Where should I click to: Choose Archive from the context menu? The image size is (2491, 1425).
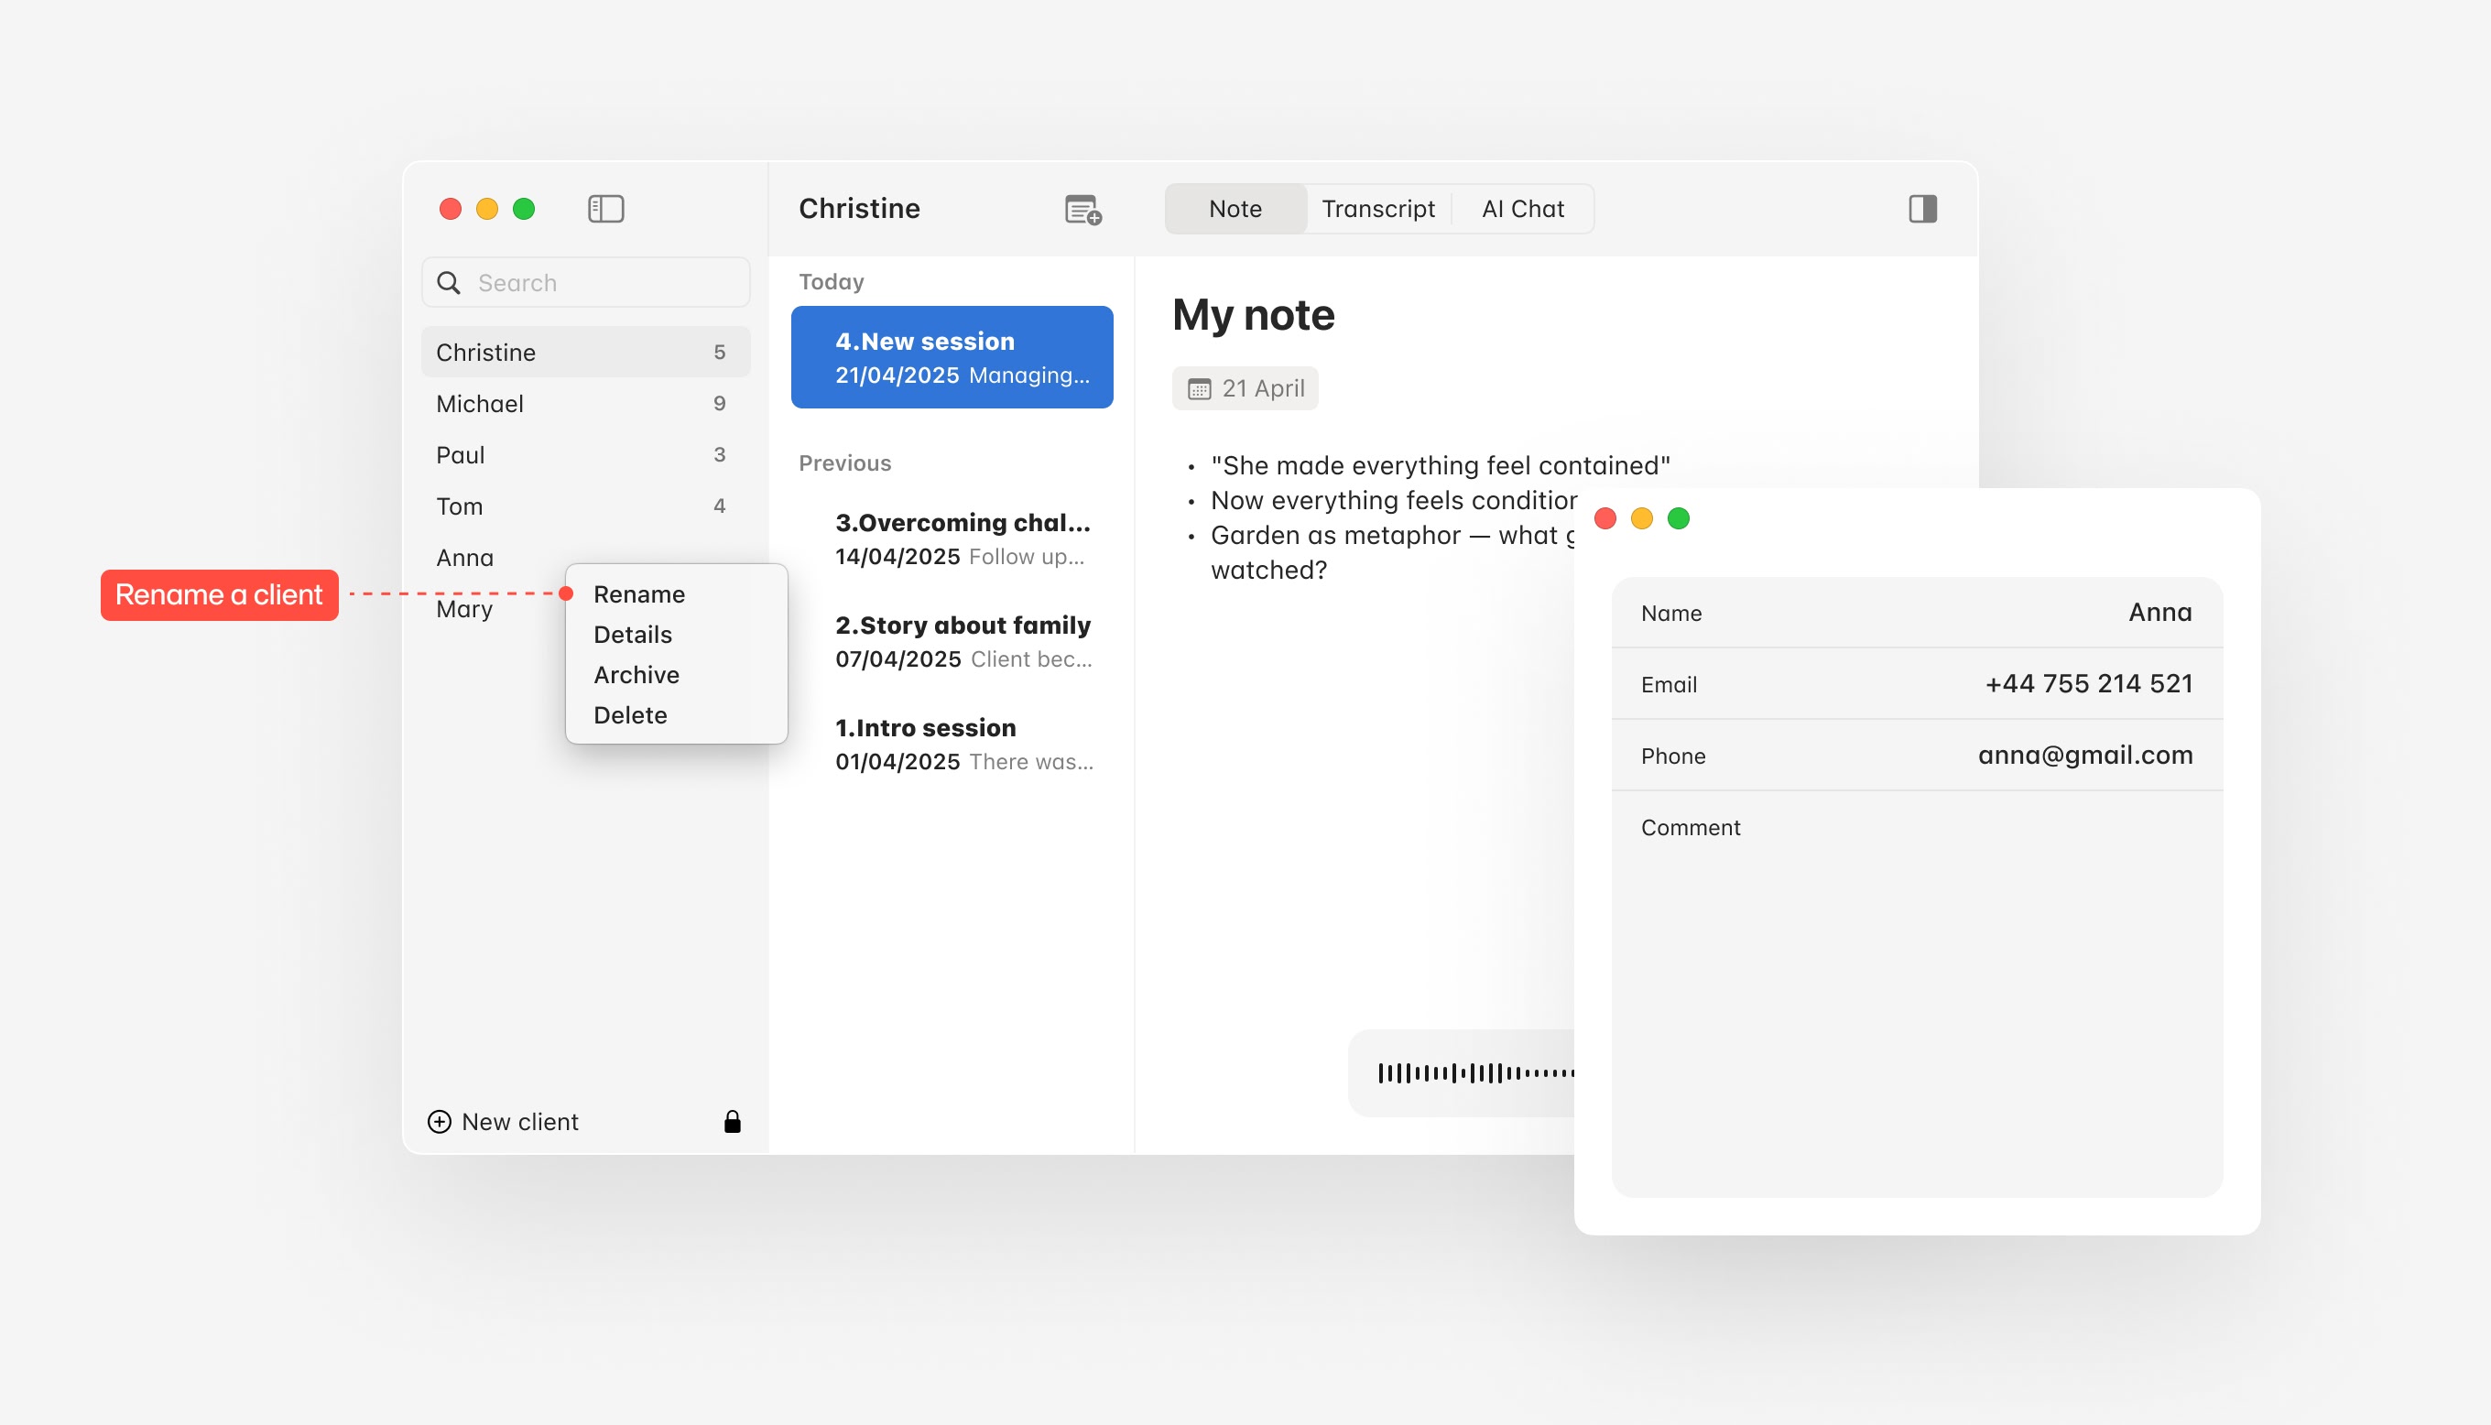(x=636, y=675)
